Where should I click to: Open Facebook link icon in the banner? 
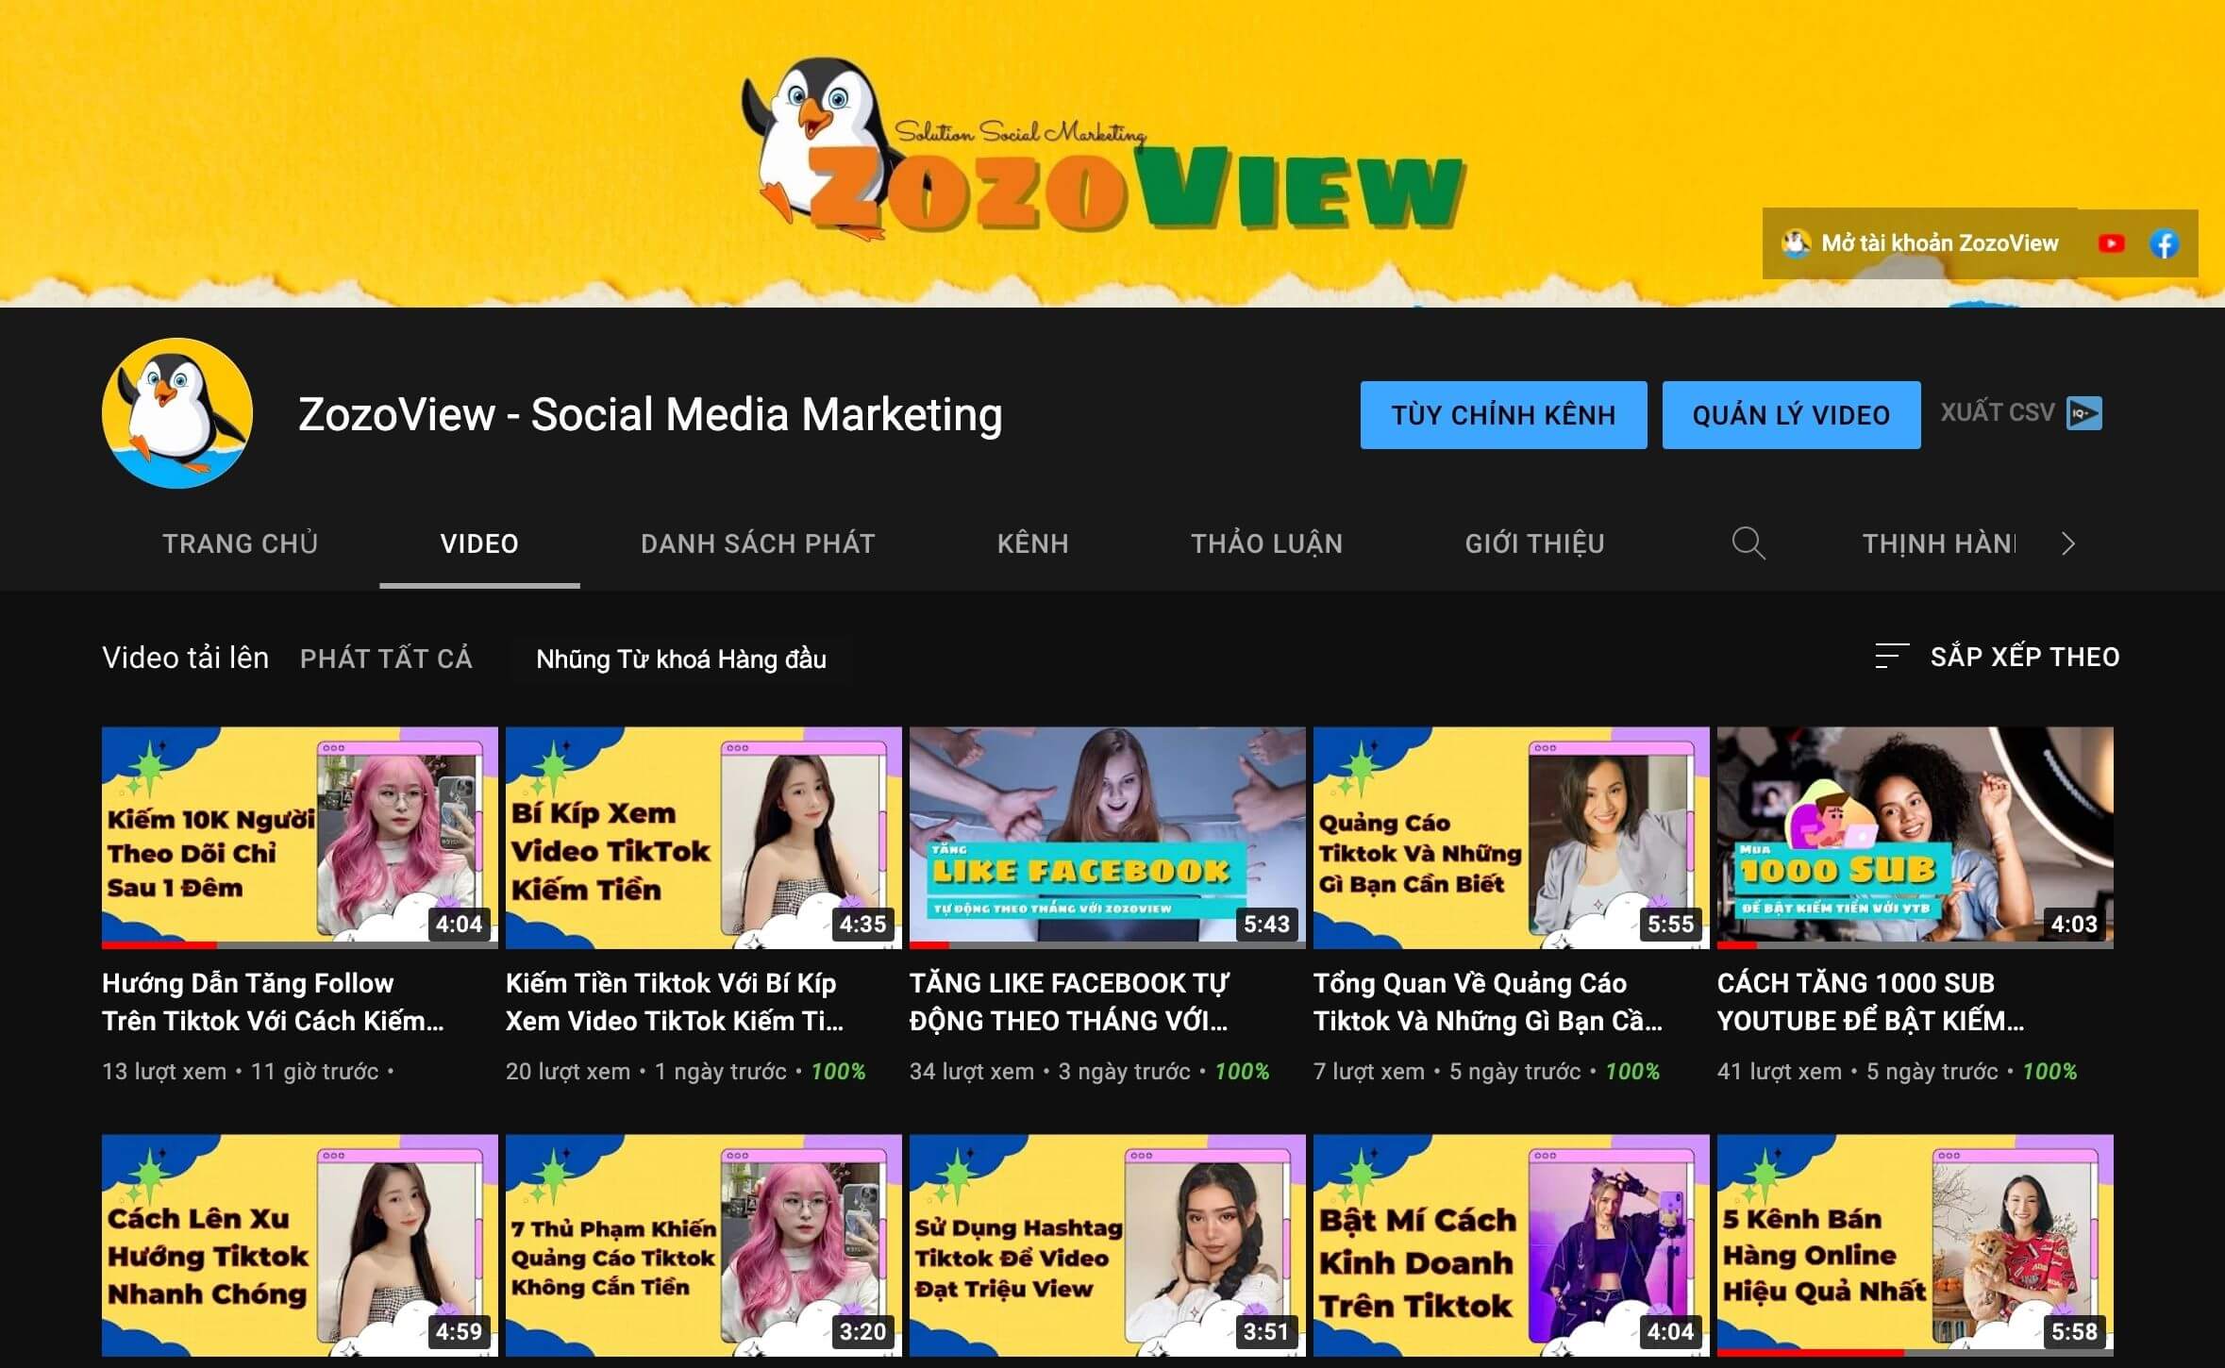2164,243
